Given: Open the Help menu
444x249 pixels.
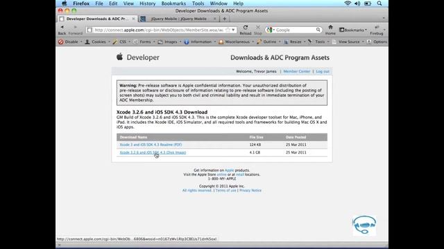Looking at the screenshot, I should [238, 3].
